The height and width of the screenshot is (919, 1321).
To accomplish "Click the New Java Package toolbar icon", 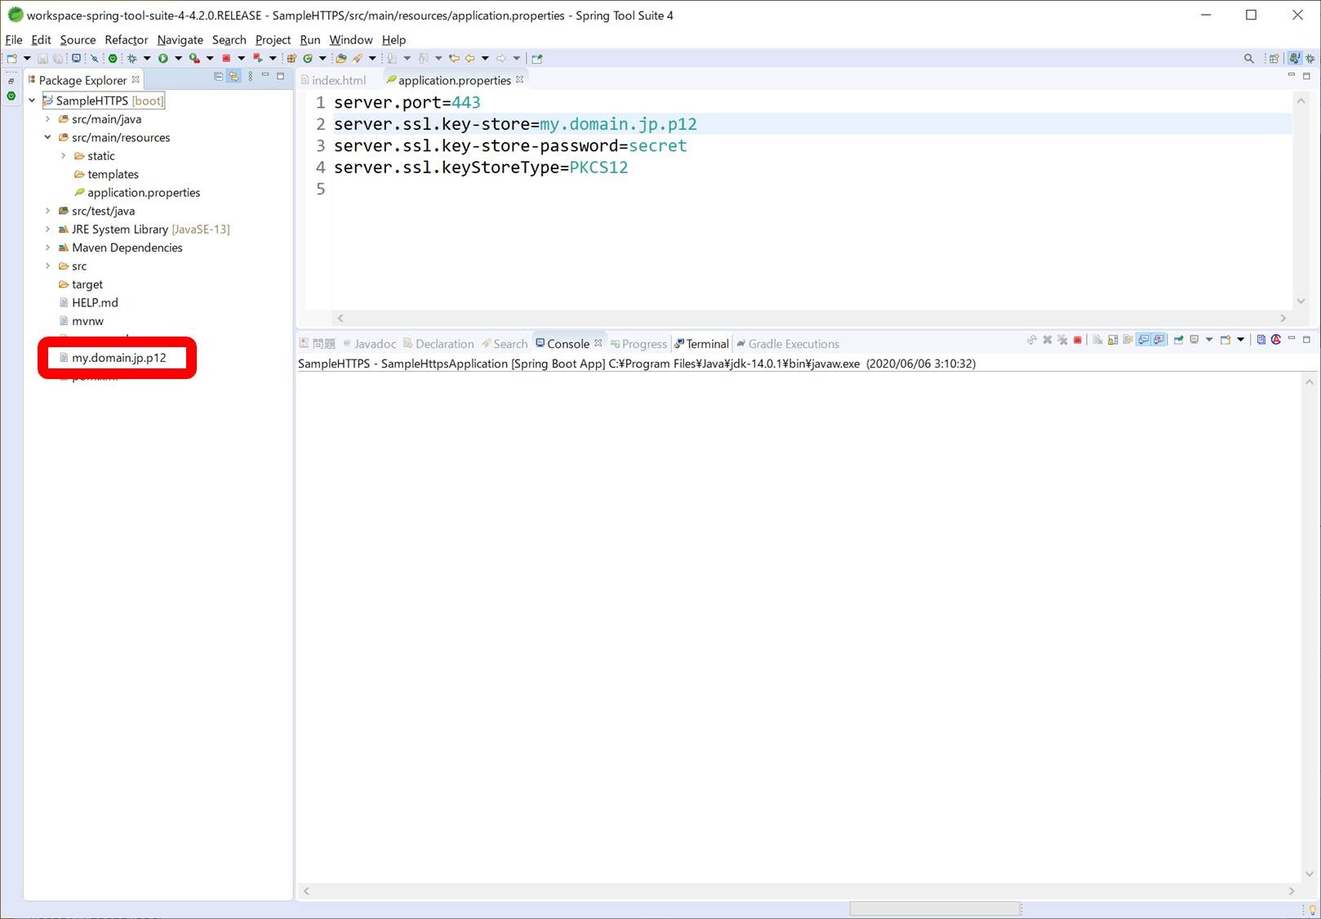I will pyautogui.click(x=291, y=59).
